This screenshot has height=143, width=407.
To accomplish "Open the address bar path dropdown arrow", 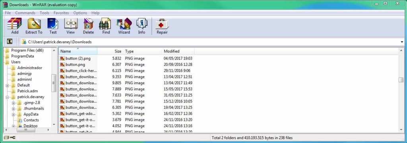I will (x=402, y=42).
